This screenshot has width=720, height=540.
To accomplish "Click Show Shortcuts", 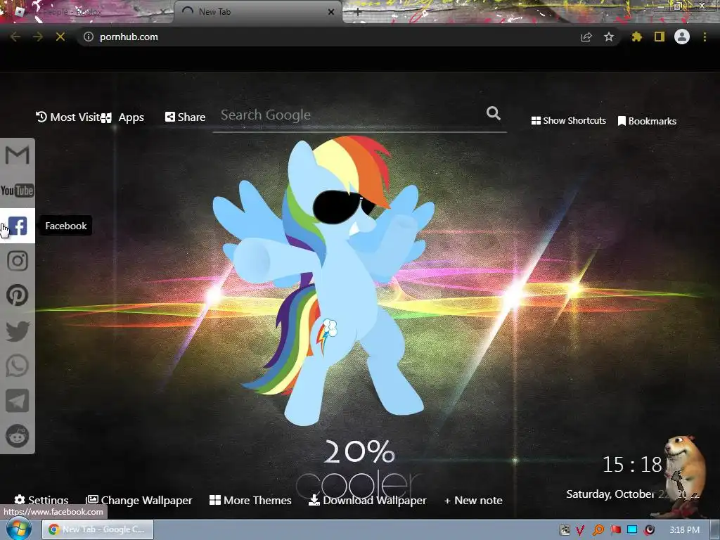I will [x=568, y=121].
